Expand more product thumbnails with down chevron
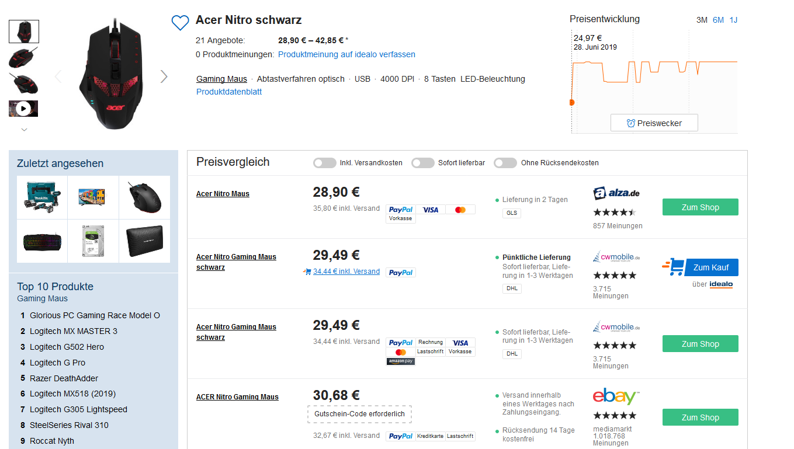 point(24,130)
